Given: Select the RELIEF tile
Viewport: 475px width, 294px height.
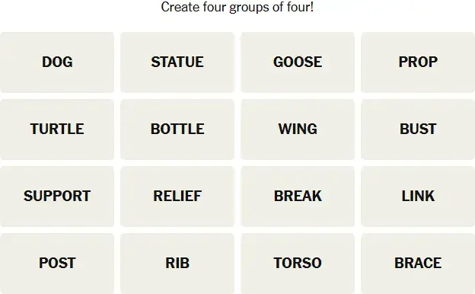Looking at the screenshot, I should pyautogui.click(x=177, y=197).
